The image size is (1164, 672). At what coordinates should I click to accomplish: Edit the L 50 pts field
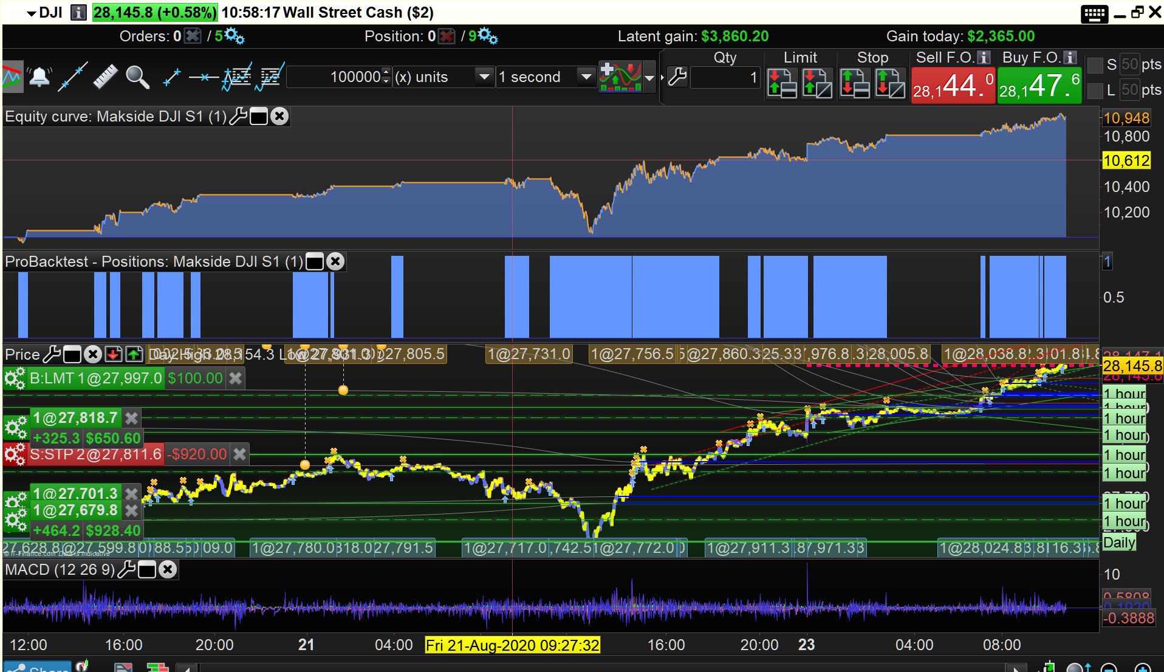1129,90
